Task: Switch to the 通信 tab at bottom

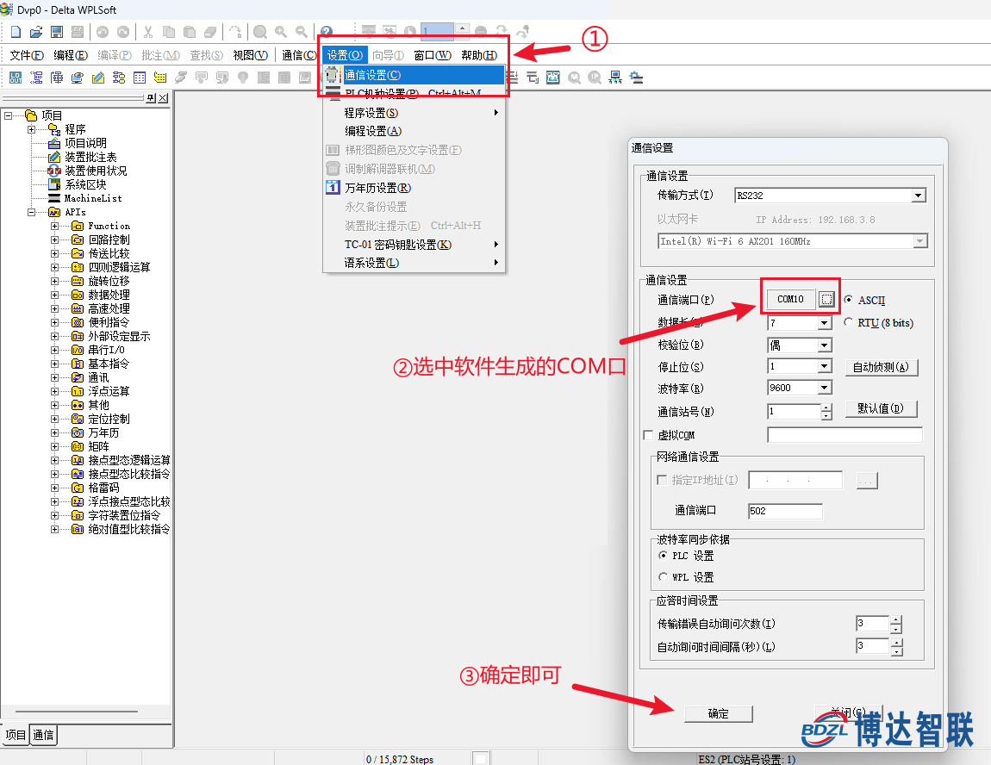Action: [x=43, y=735]
